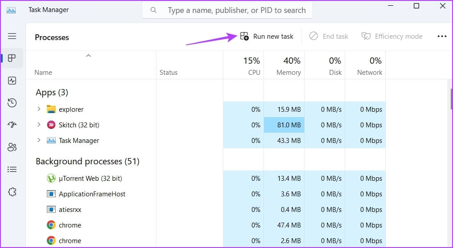453x248 pixels.
Task: Click the chrome icon in 2.6 MB row
Action: pos(51,240)
